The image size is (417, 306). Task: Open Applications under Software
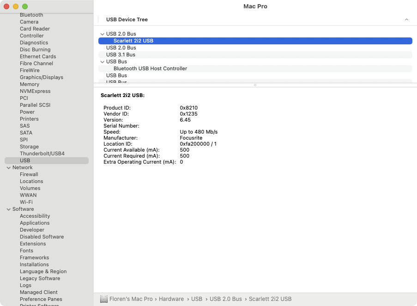35,223
